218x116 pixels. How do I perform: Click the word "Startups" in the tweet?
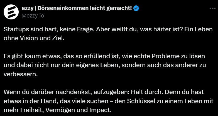(x=15, y=30)
